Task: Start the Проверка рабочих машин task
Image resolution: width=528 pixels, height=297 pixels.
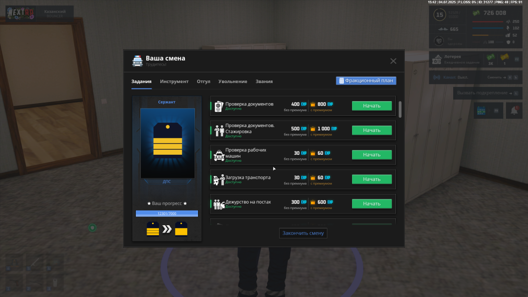Action: (372, 155)
